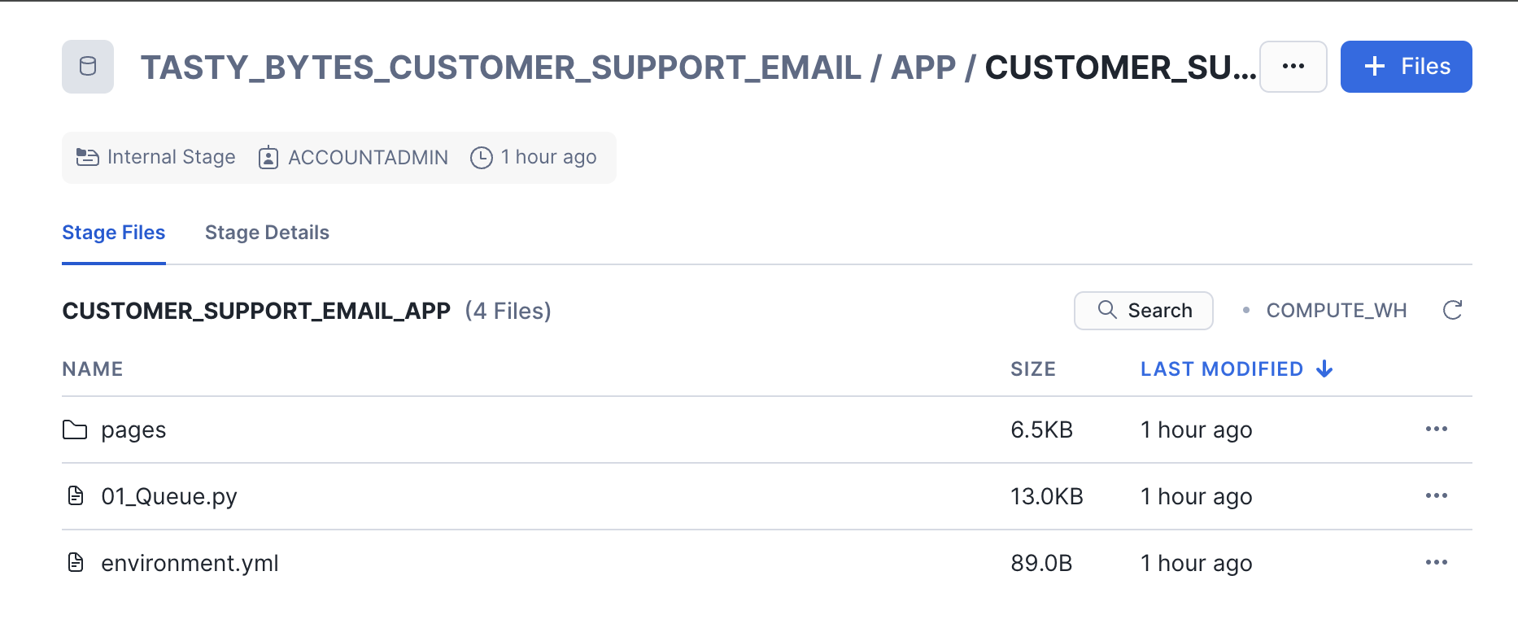Click the stage database icon in header
1518x641 pixels.
coord(88,67)
